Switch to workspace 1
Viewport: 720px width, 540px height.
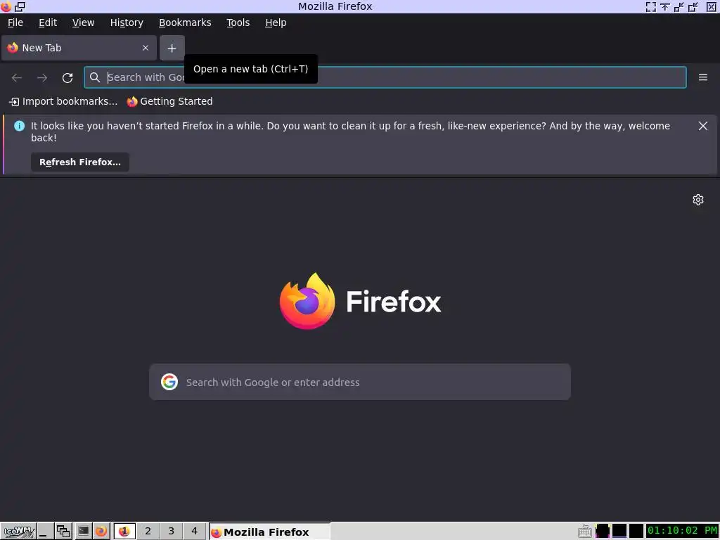pyautogui.click(x=124, y=532)
